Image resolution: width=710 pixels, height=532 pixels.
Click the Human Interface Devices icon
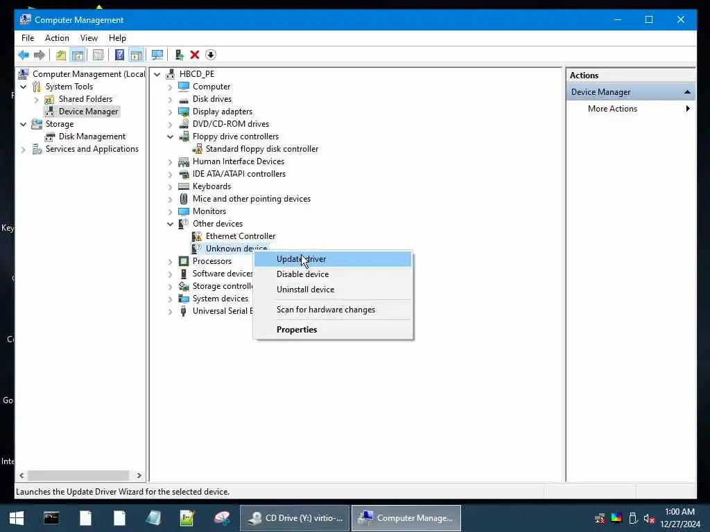click(184, 161)
